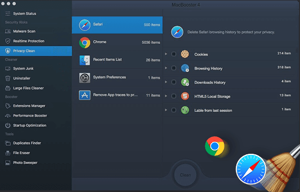The image size is (300, 192).
Task: Click Startup Optimization power icon
Action: [8, 125]
